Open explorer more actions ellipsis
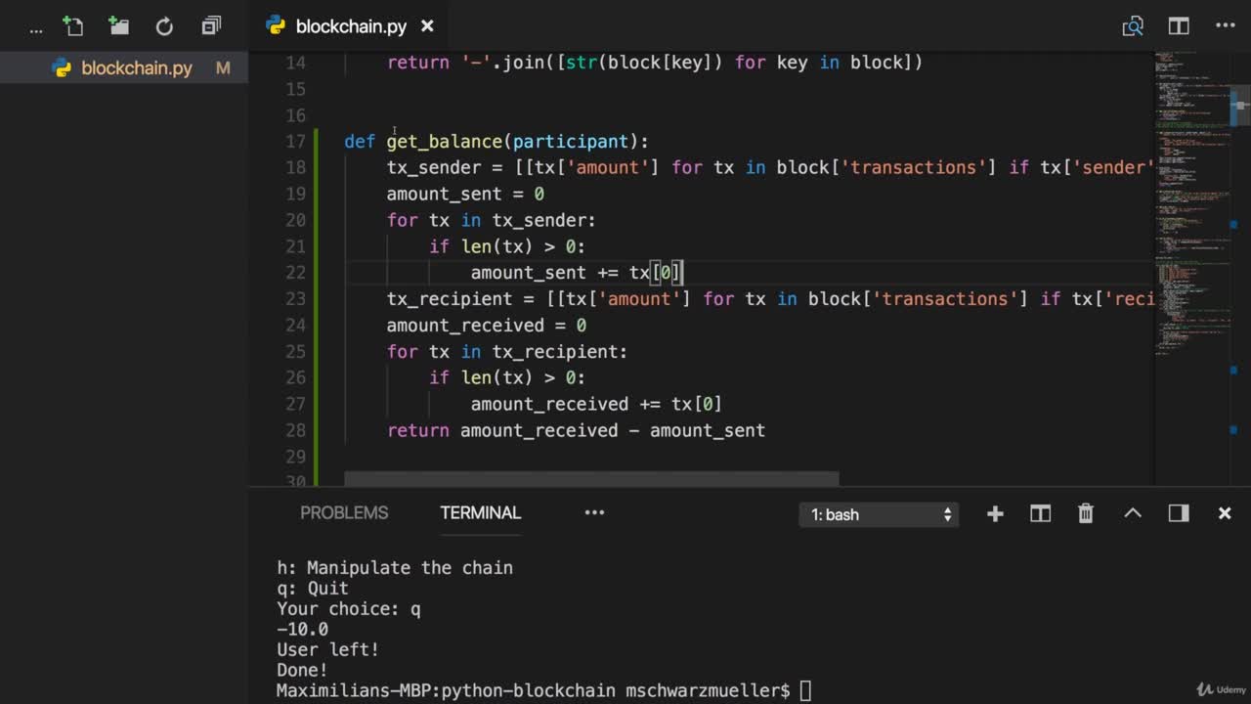 pos(36,28)
